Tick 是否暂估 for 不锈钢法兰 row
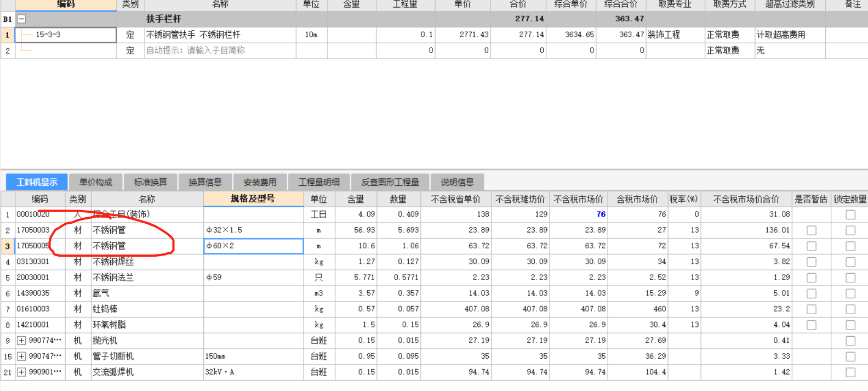 pyautogui.click(x=812, y=278)
